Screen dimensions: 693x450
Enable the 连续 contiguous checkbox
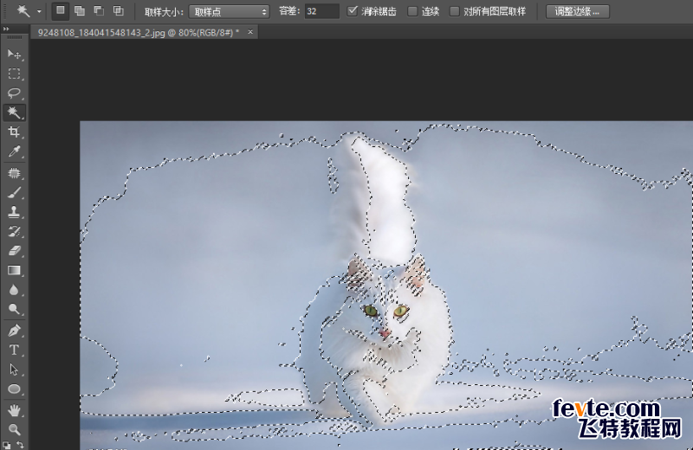click(412, 11)
